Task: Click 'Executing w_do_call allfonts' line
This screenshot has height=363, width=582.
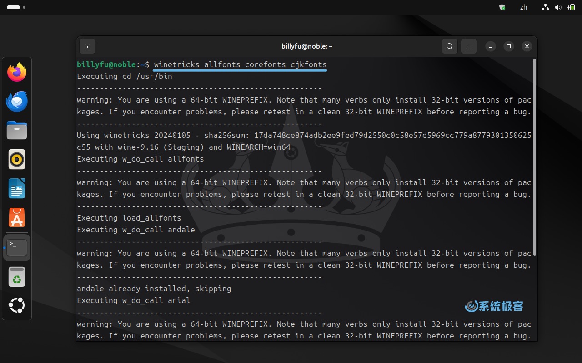Action: [x=140, y=159]
